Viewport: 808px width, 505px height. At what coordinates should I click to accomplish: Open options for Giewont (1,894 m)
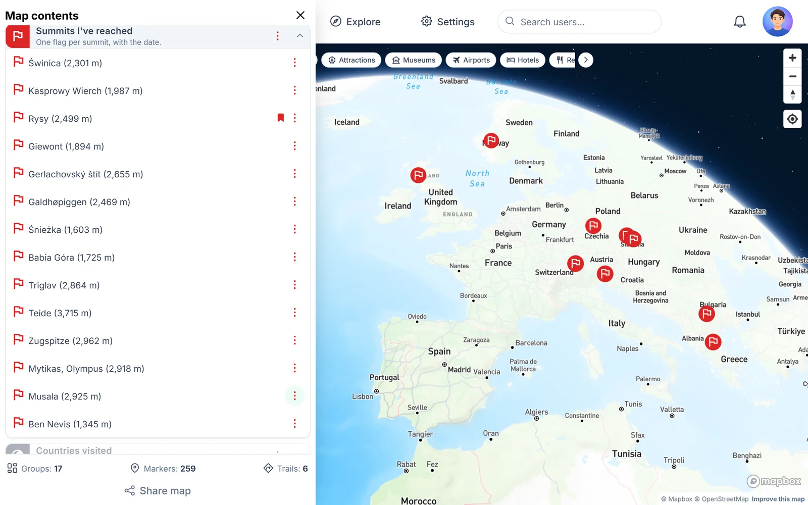coord(295,146)
